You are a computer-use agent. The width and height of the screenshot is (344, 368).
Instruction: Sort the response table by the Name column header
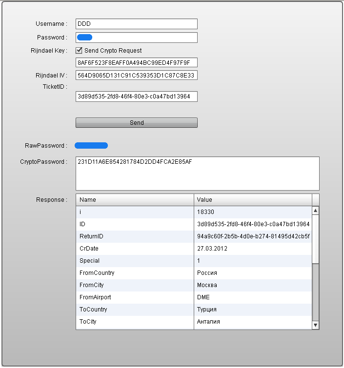coord(135,200)
